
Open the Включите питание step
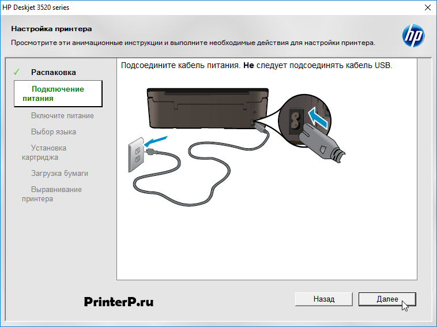coord(62,116)
